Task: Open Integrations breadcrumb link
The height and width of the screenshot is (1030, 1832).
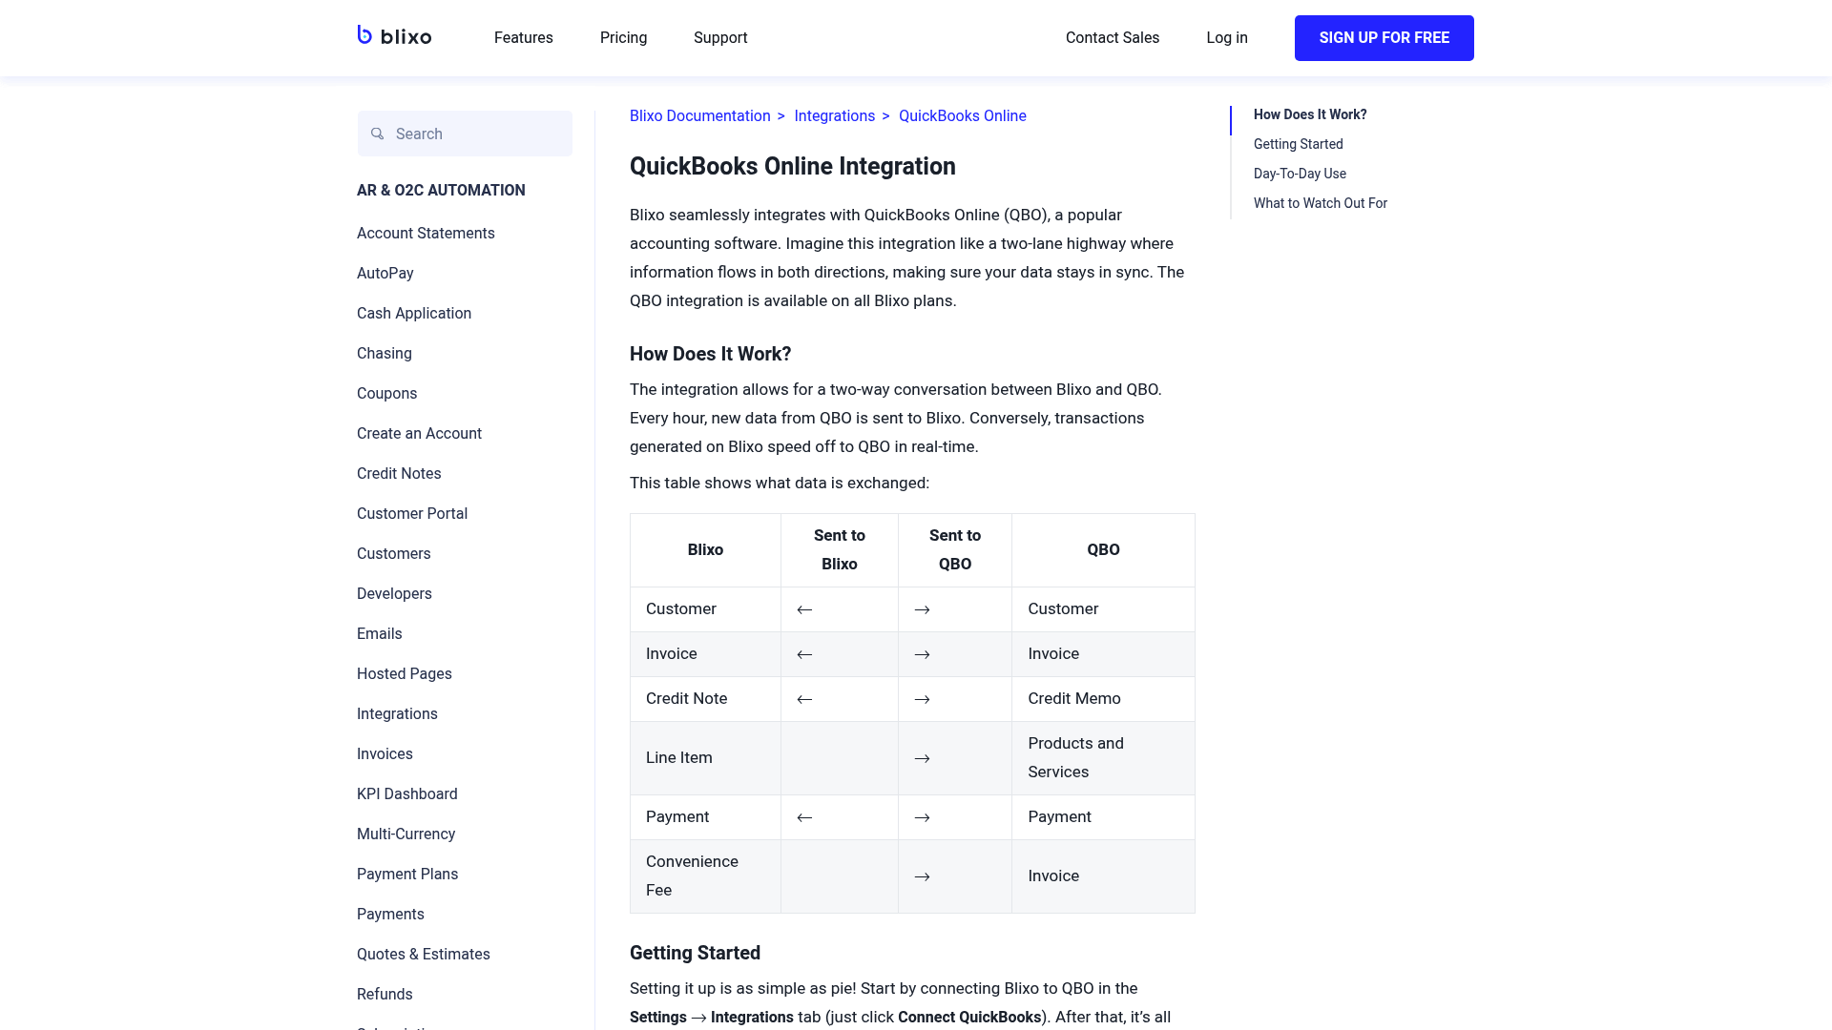Action: (x=835, y=116)
